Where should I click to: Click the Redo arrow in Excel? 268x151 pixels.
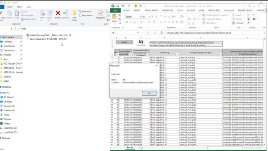click(129, 6)
